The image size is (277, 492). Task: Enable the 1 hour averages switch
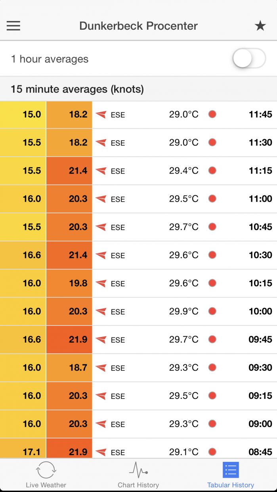[x=249, y=59]
